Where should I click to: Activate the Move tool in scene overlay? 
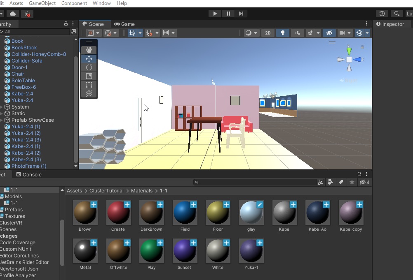pos(89,59)
